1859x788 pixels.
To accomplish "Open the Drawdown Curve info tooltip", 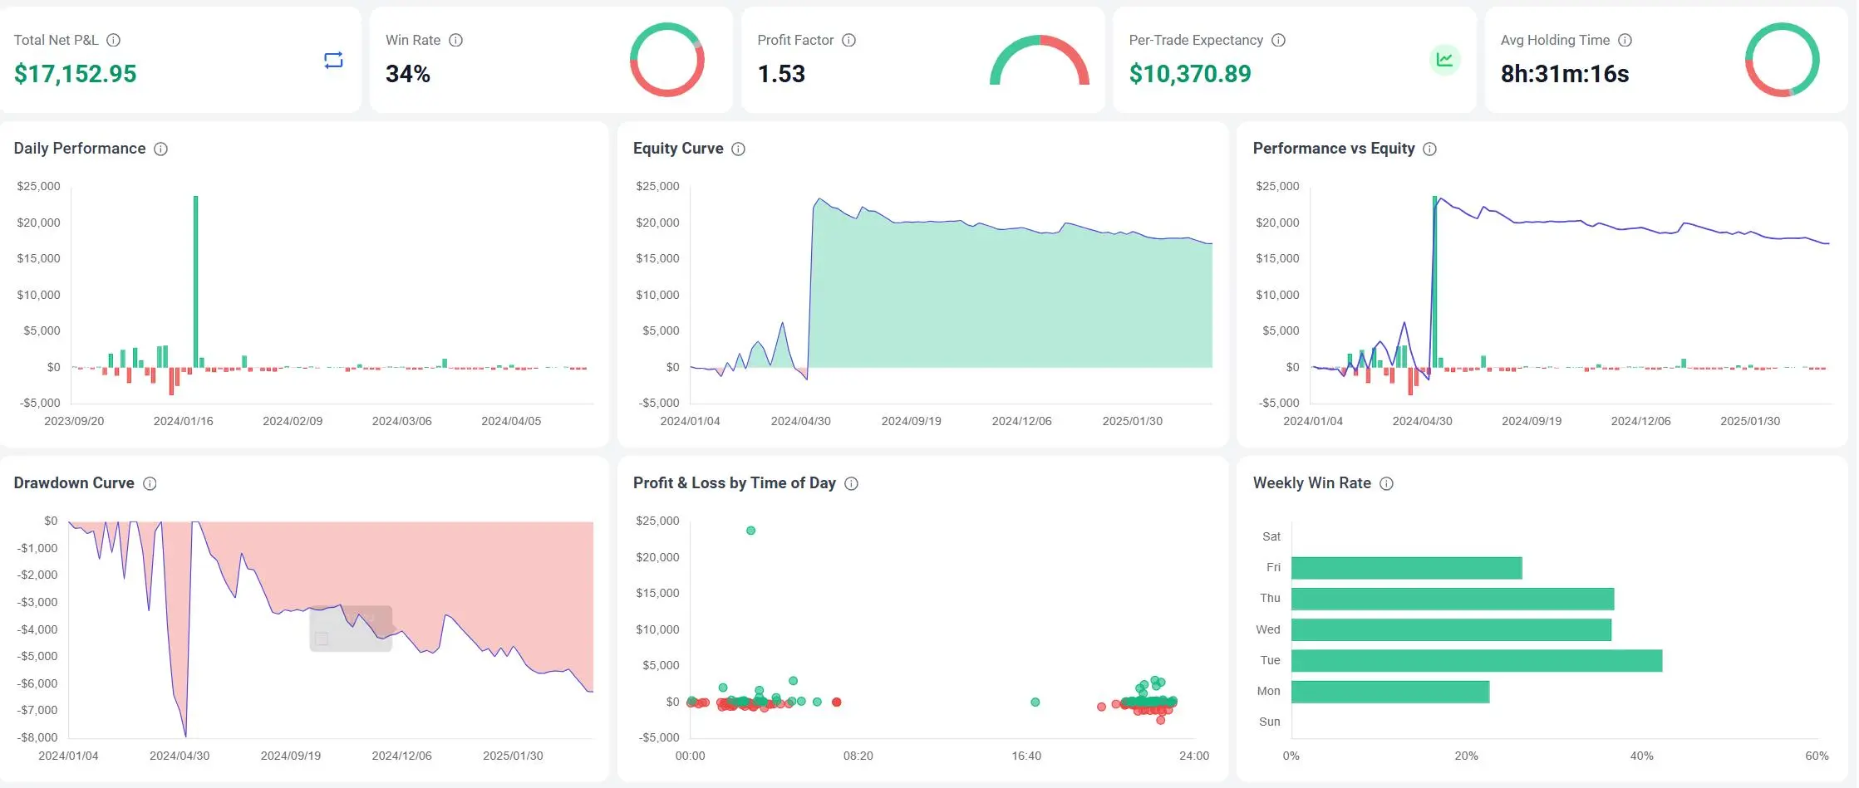I will point(150,483).
